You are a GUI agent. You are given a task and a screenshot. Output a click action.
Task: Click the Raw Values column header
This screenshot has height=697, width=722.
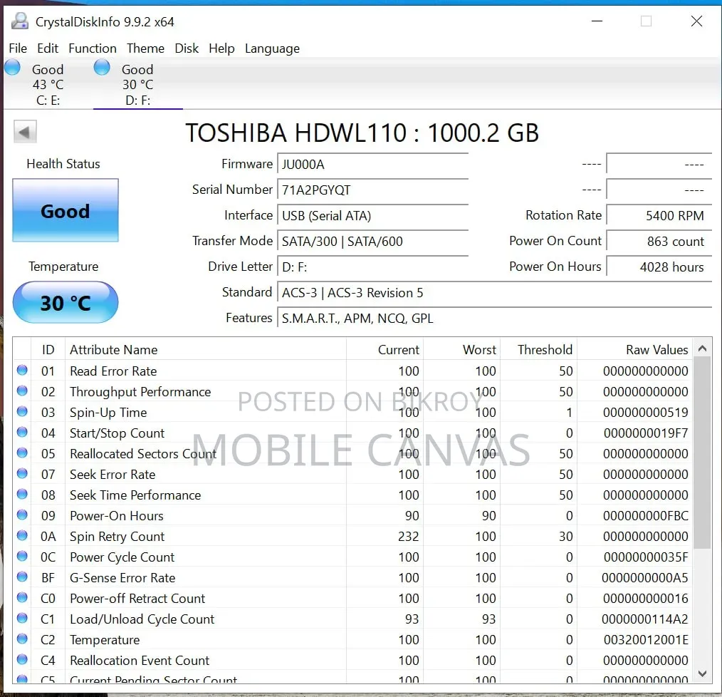pos(634,349)
